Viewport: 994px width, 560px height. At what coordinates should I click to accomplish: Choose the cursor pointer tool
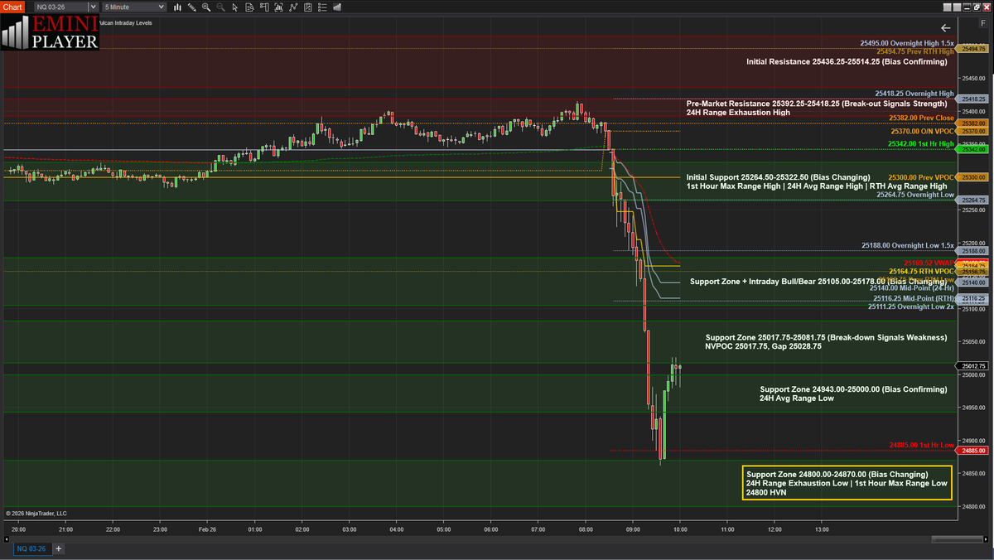(235, 7)
